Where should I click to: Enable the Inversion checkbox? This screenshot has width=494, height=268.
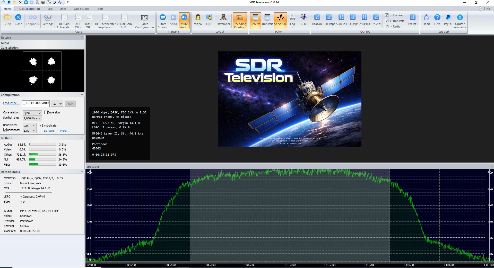[x=46, y=112]
